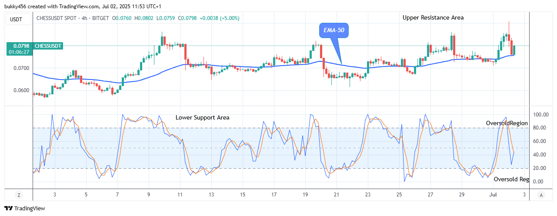The height and width of the screenshot is (216, 557).
Task: Click the '9' date axis label
Action: pyautogui.click(x=149, y=195)
